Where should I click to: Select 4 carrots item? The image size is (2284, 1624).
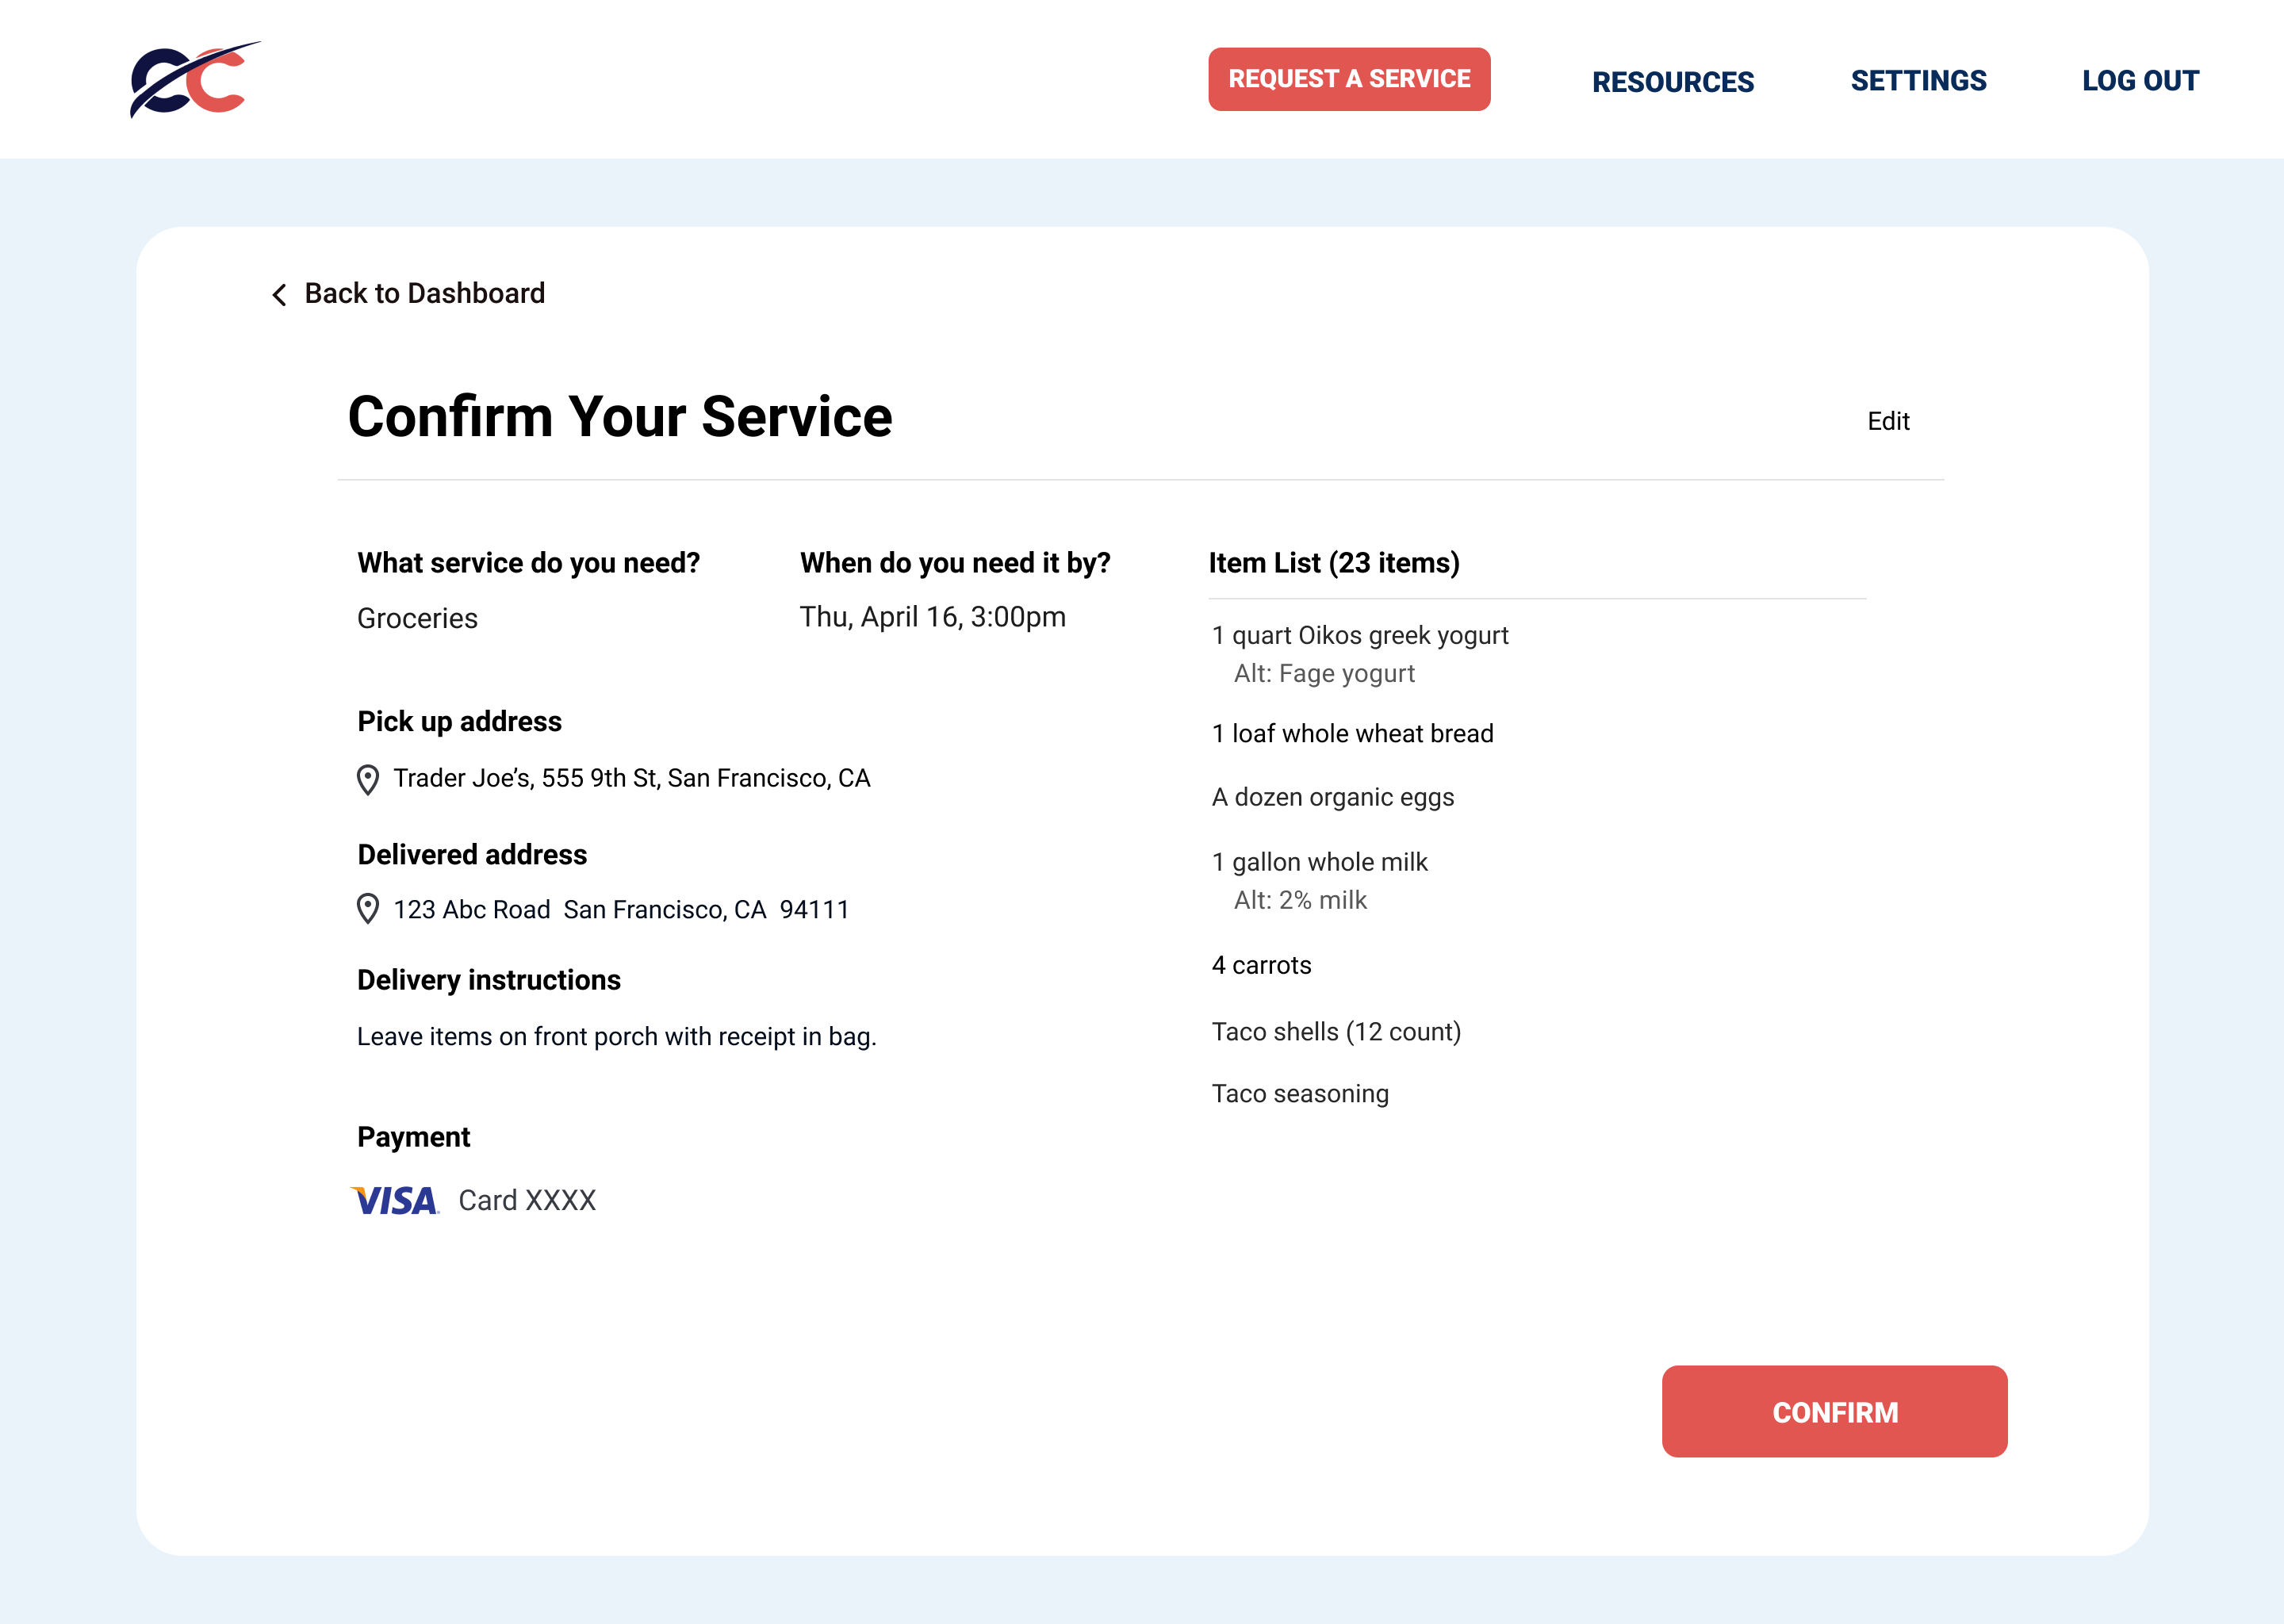point(1261,965)
